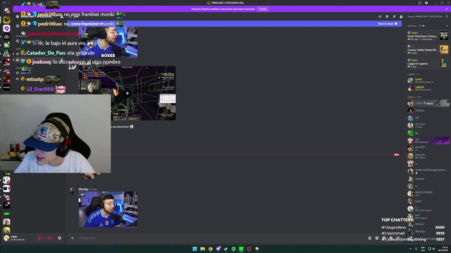Viewport: 451px width, 253px height.
Task: Dismiss the Streamer Mode purple banner
Action: coord(447,9)
